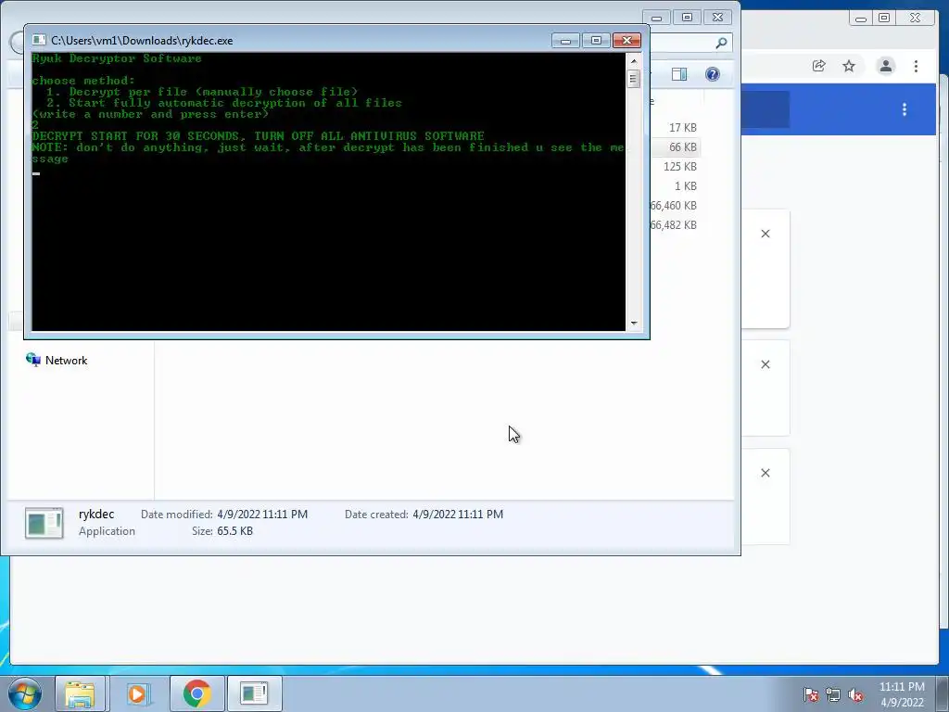Image resolution: width=949 pixels, height=712 pixels.
Task: Click the search magnifier icon in Explorer
Action: tap(721, 43)
